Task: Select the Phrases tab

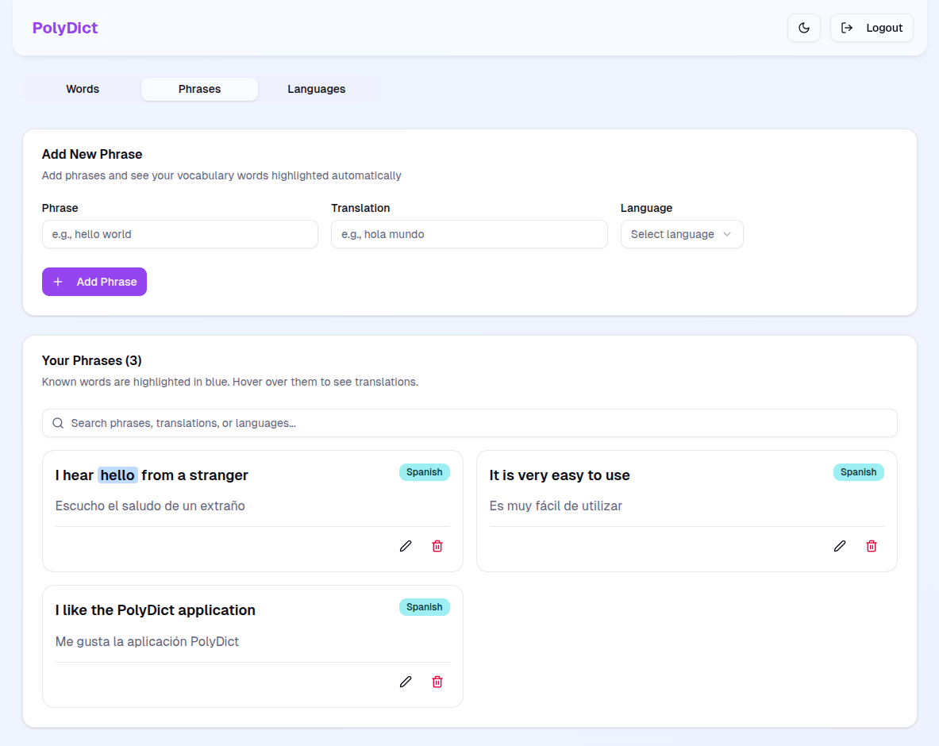Action: (199, 89)
